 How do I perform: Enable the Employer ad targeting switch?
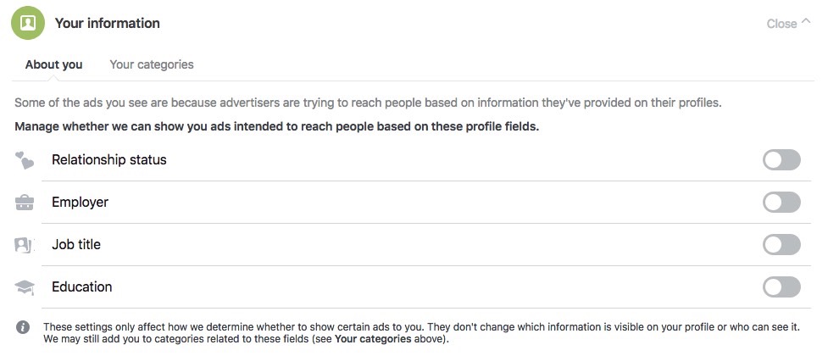[x=781, y=203]
